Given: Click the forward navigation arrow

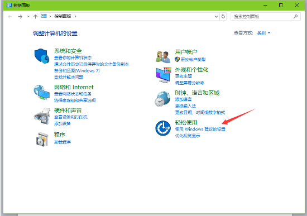Looking at the screenshot, I should (x=20, y=16).
